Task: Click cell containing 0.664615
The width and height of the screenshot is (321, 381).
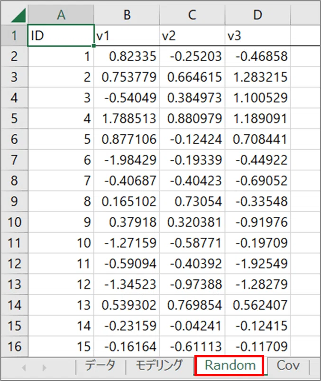Action: point(193,77)
